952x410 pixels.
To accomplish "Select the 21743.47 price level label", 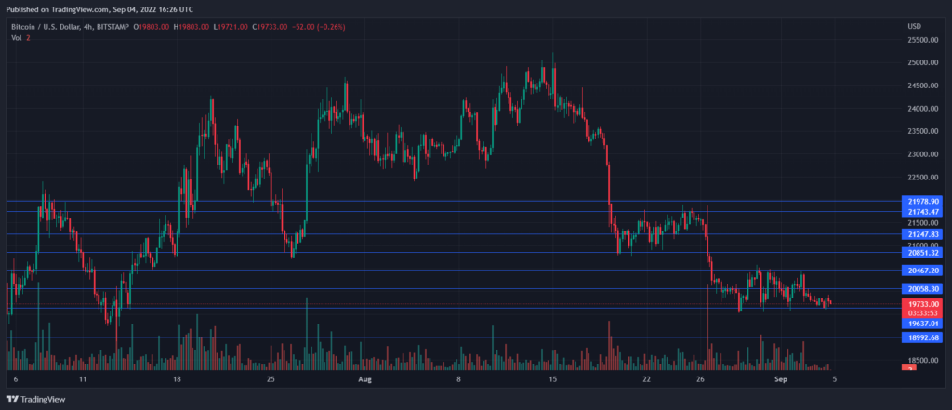I will click(923, 211).
